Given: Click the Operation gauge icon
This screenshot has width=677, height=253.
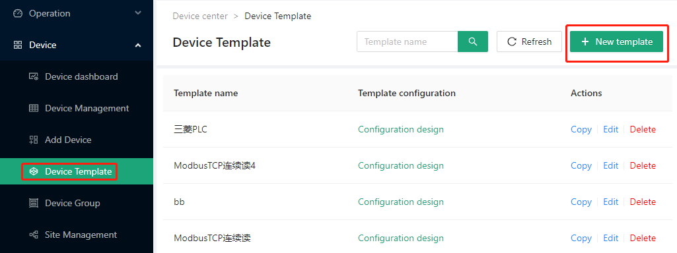Looking at the screenshot, I should coord(18,13).
